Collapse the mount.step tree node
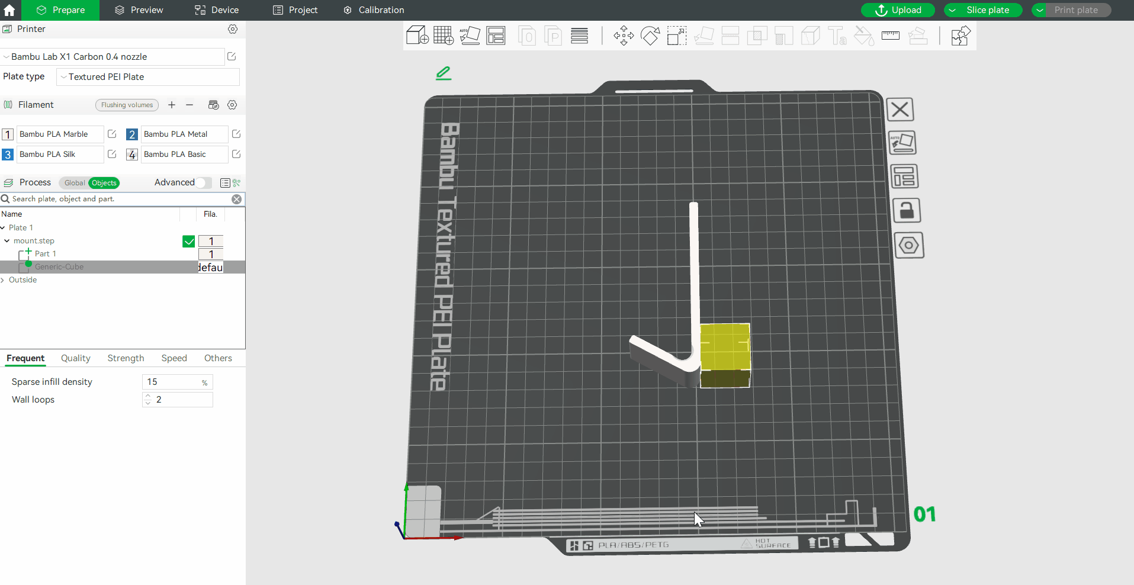The width and height of the screenshot is (1134, 585). 7,241
